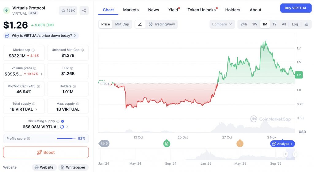Set chart range to All

(284, 24)
